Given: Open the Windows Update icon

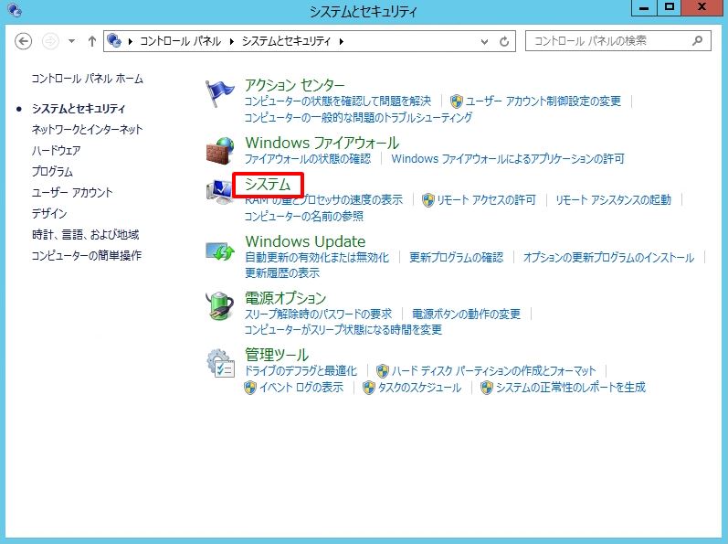Looking at the screenshot, I should click(220, 251).
